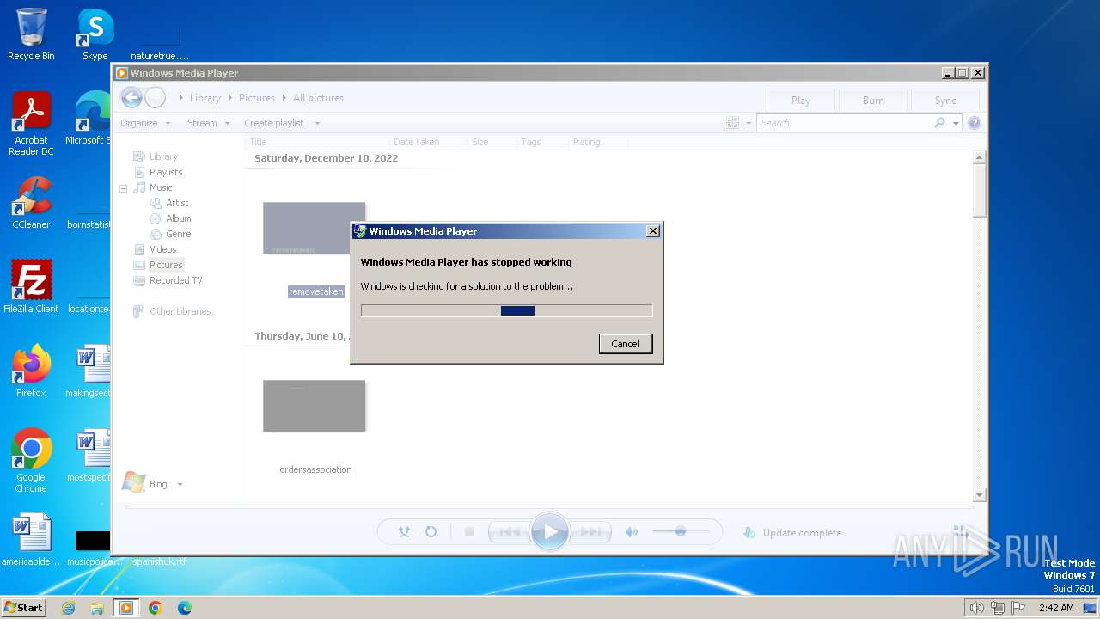This screenshot has width=1100, height=619.
Task: Click the Next track button
Action: pos(591,532)
